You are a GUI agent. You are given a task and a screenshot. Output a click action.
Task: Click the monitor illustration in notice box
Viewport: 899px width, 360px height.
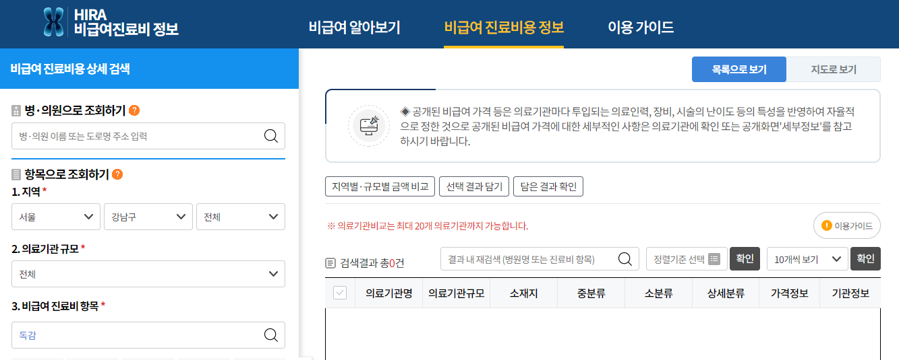(x=368, y=126)
